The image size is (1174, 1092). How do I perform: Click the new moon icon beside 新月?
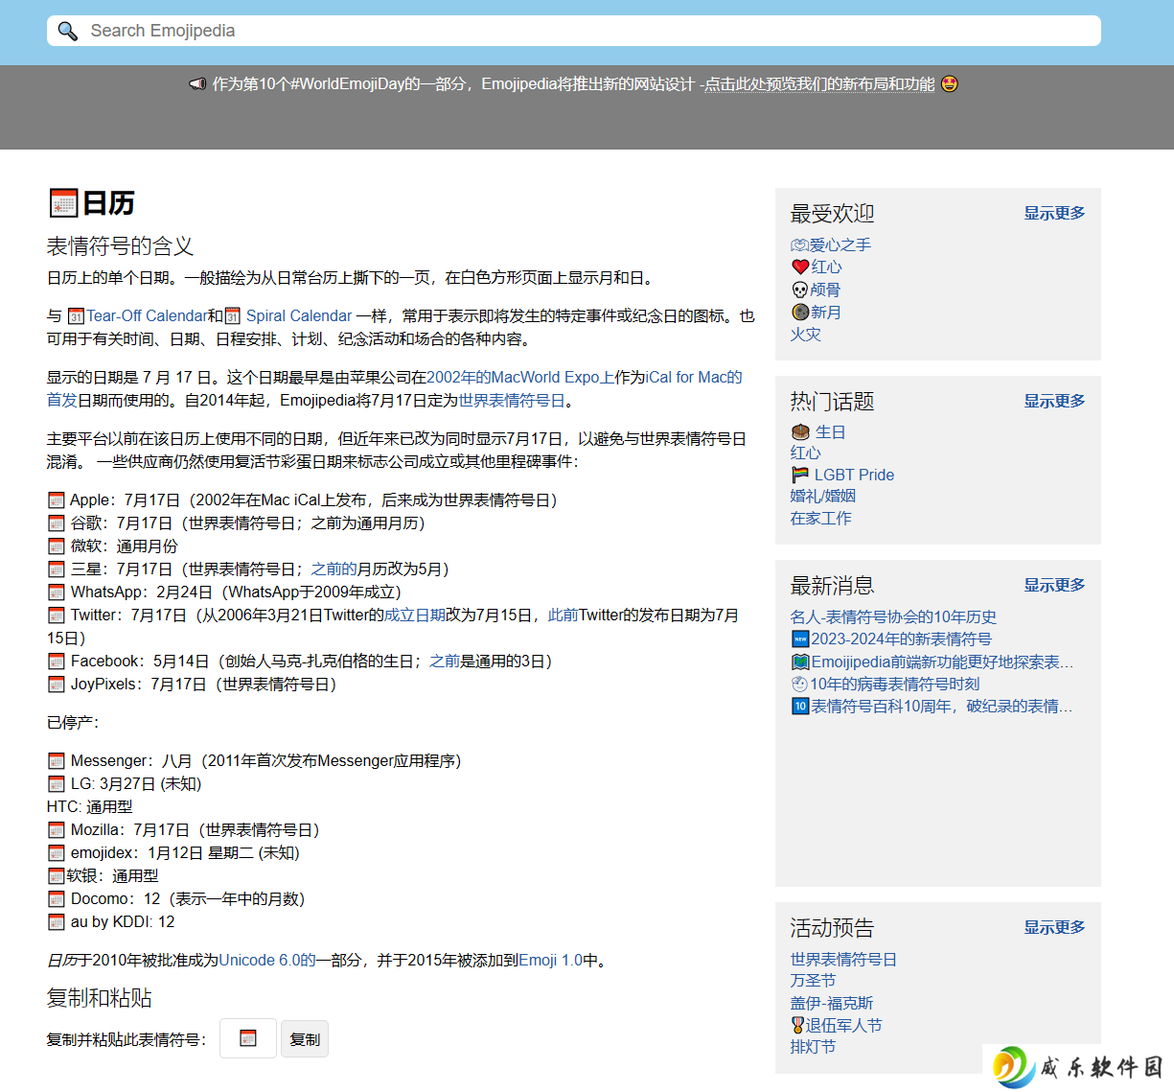(x=800, y=312)
